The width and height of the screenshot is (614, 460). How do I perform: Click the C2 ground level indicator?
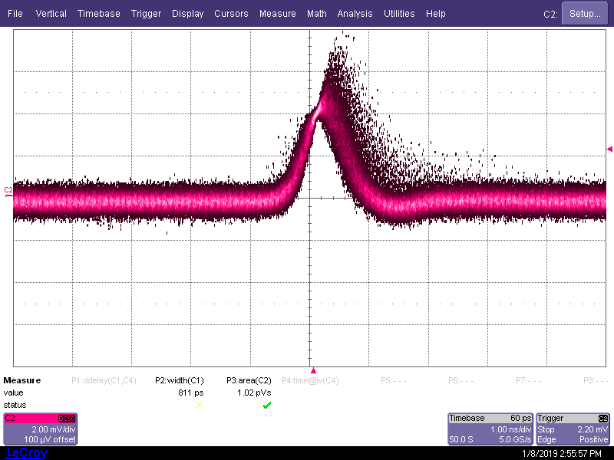click(x=8, y=192)
